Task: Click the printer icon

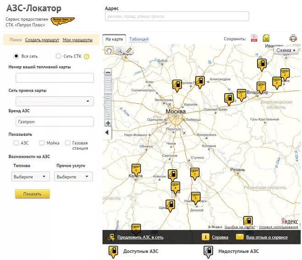Action: click(x=293, y=38)
